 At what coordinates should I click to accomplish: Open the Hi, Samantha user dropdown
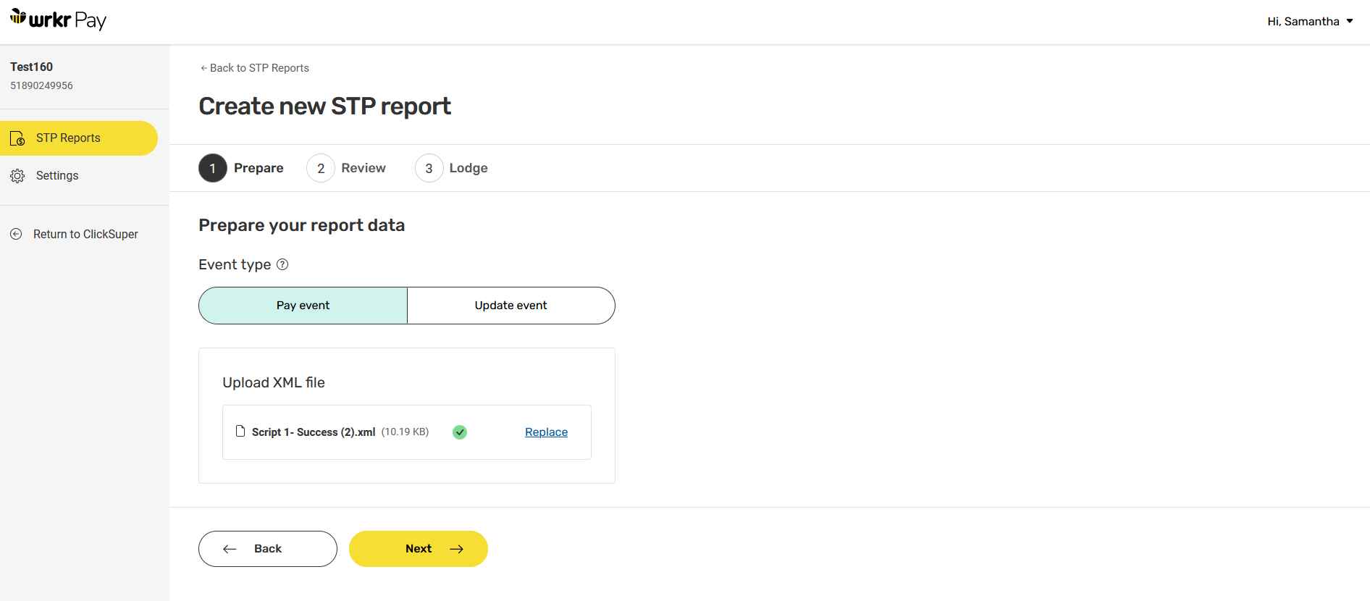pos(1310,22)
